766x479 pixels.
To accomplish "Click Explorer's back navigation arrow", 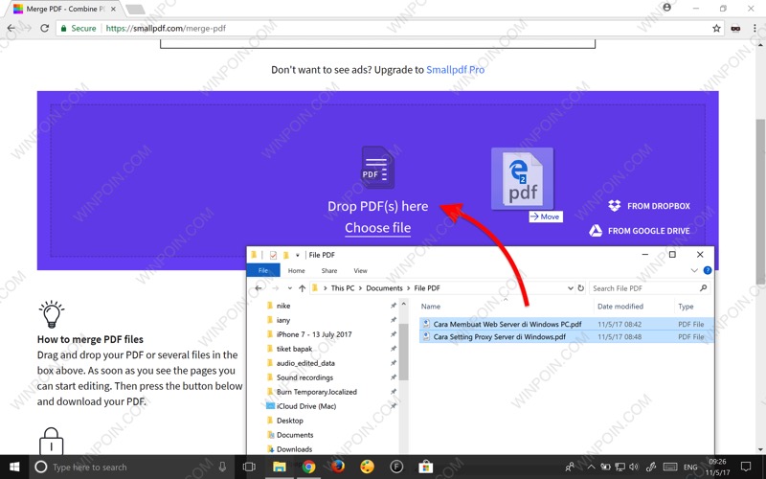I will (259, 288).
